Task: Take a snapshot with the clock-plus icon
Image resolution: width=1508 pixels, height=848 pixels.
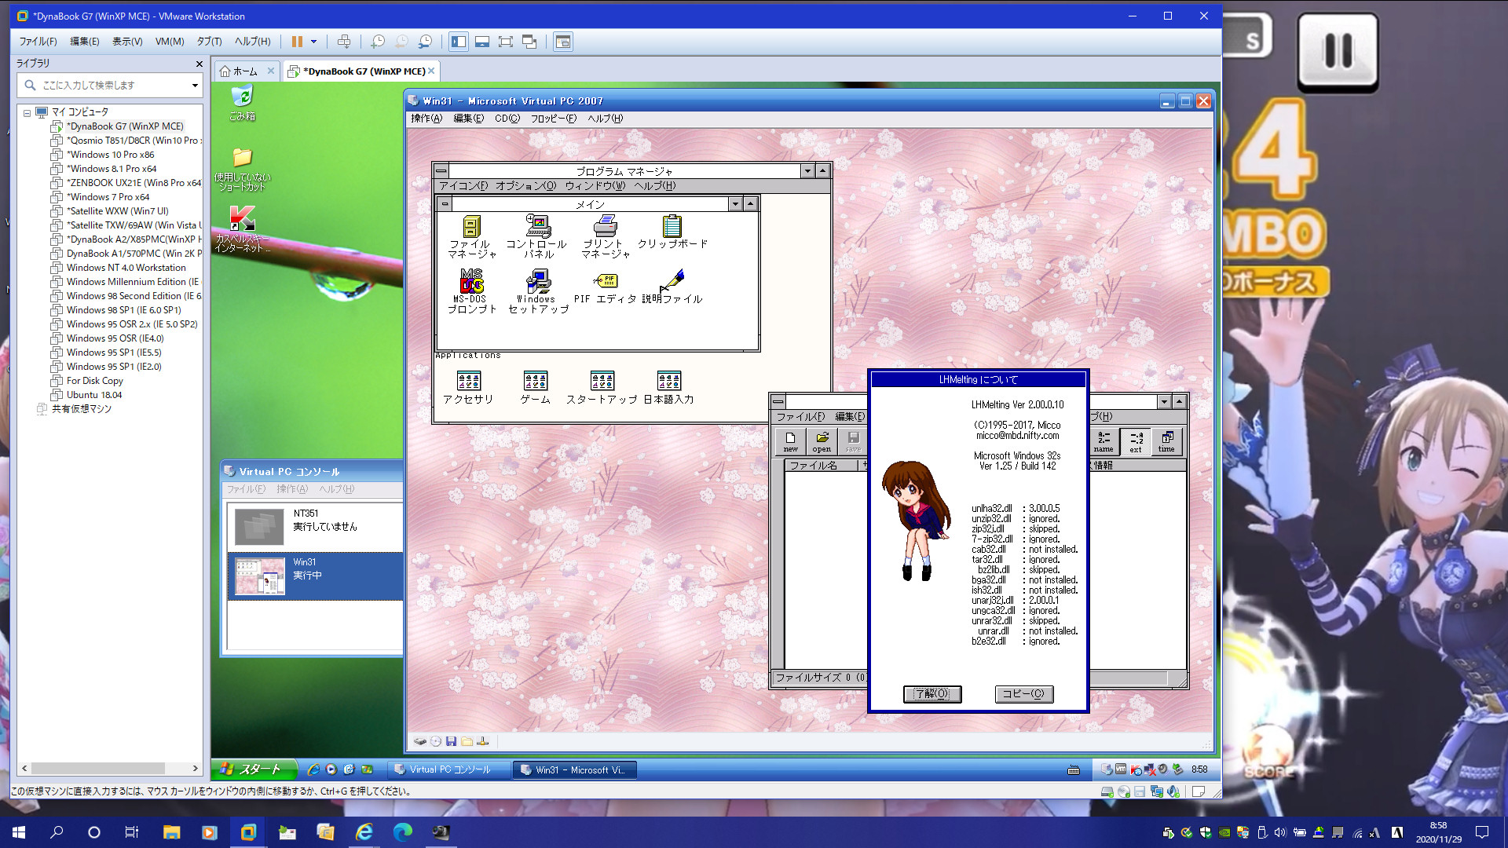Action: click(378, 42)
